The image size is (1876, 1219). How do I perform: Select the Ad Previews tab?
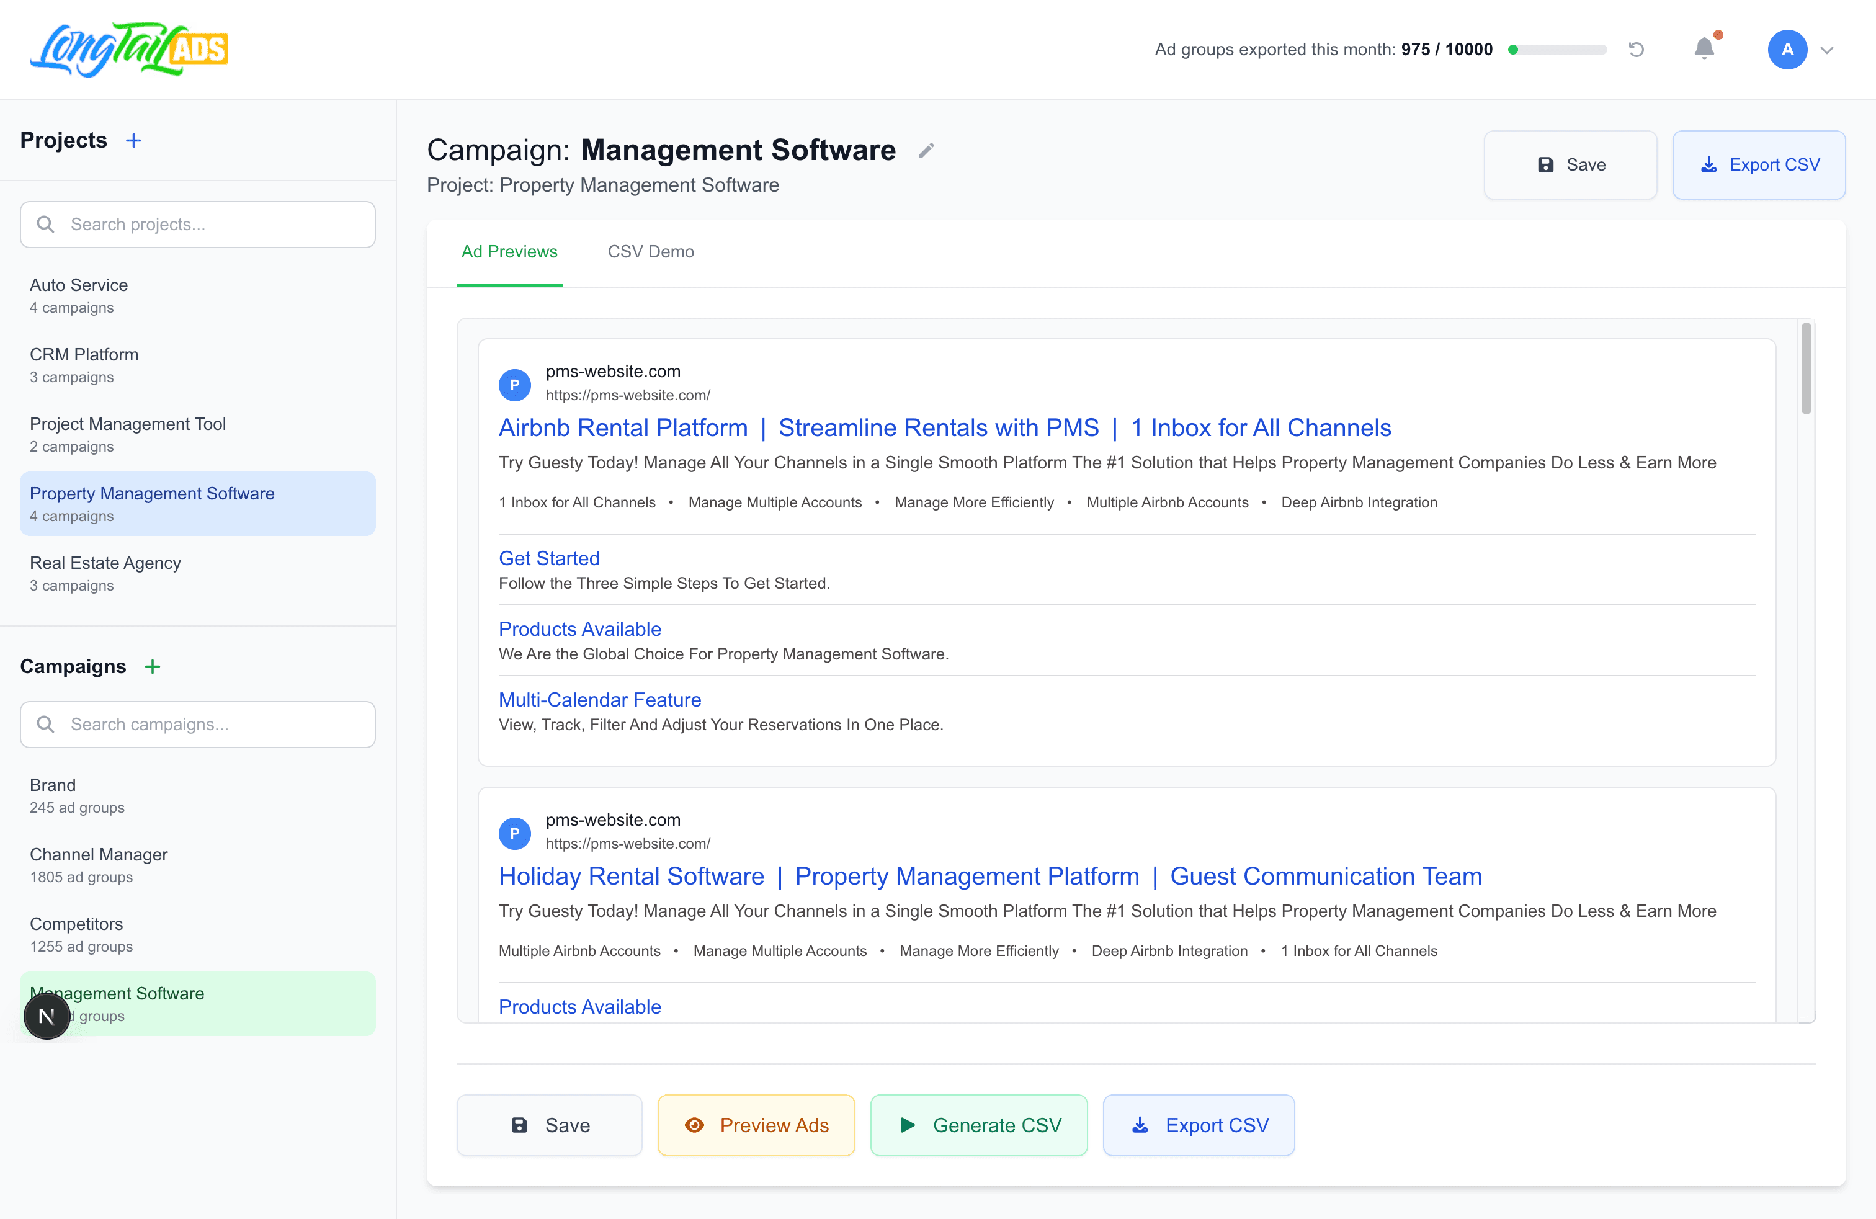click(x=509, y=251)
